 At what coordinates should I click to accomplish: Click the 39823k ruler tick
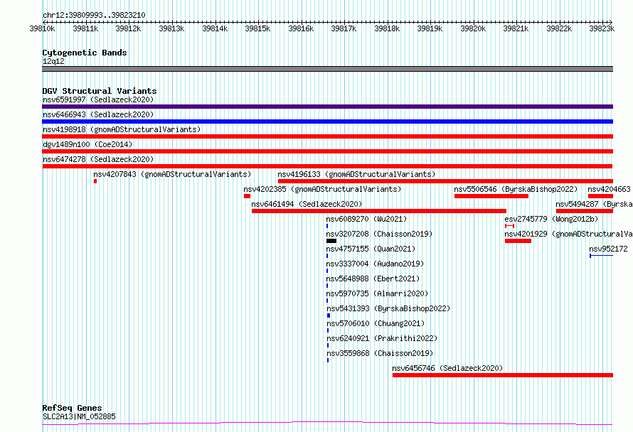(x=602, y=28)
